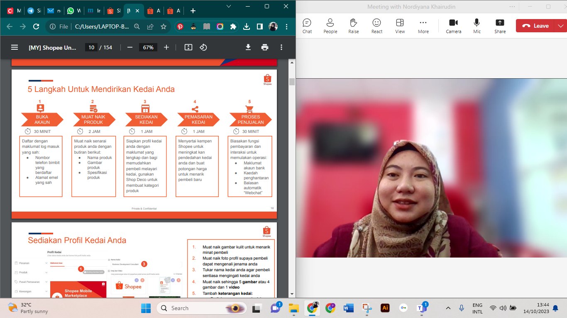
Task: View site information for File URL
Action: [59, 26]
